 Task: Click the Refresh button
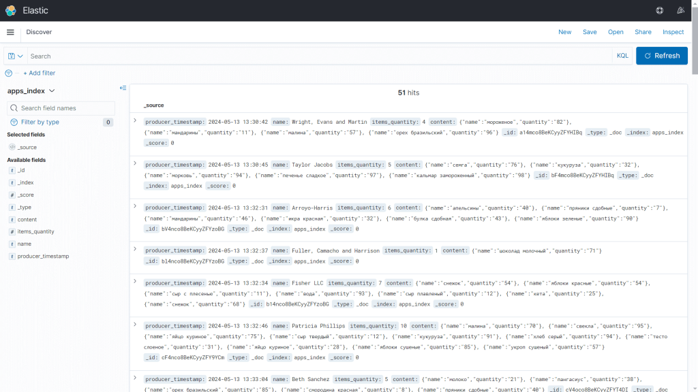click(x=661, y=56)
